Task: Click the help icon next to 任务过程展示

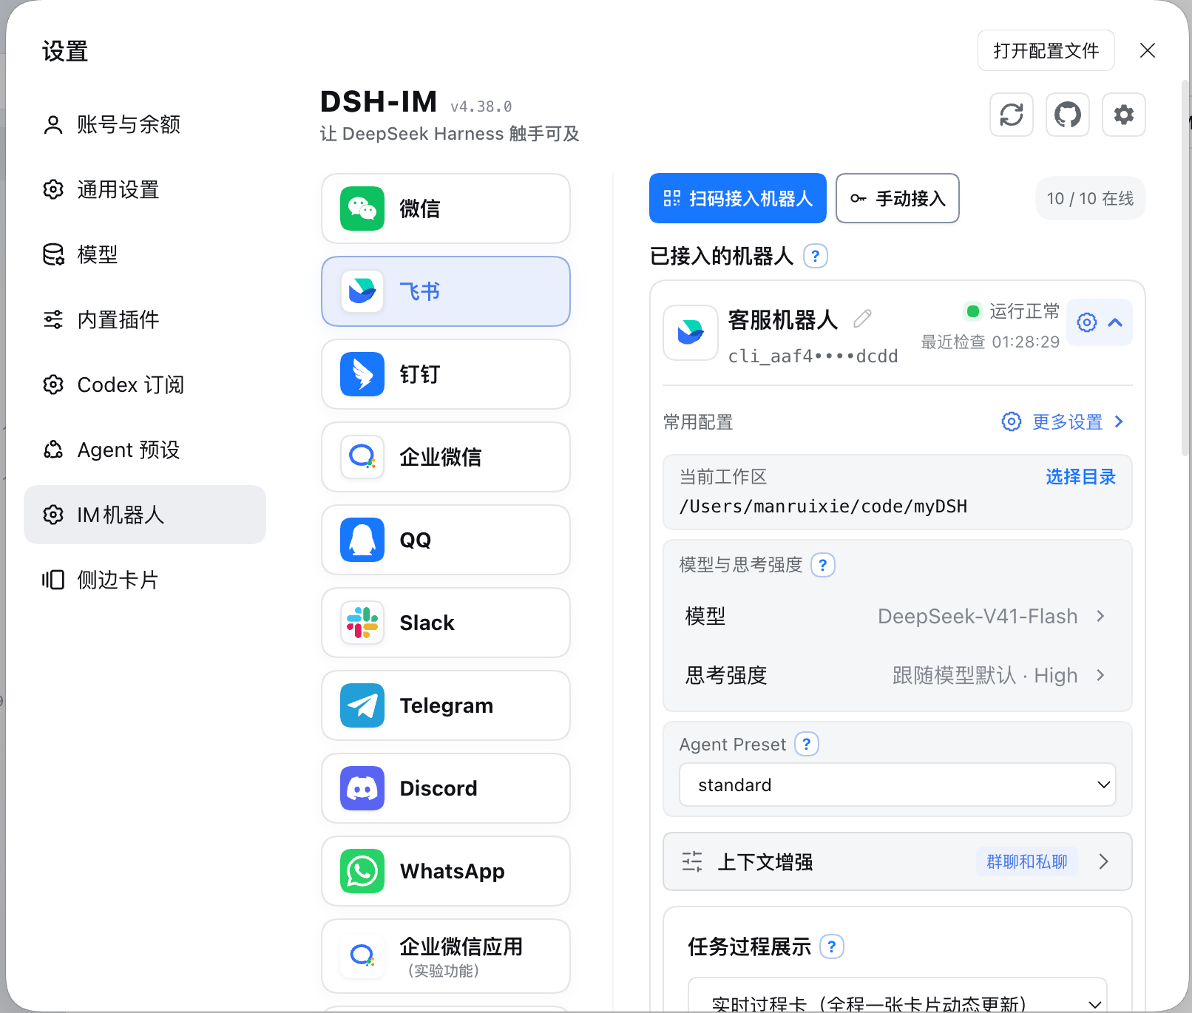Action: [832, 946]
